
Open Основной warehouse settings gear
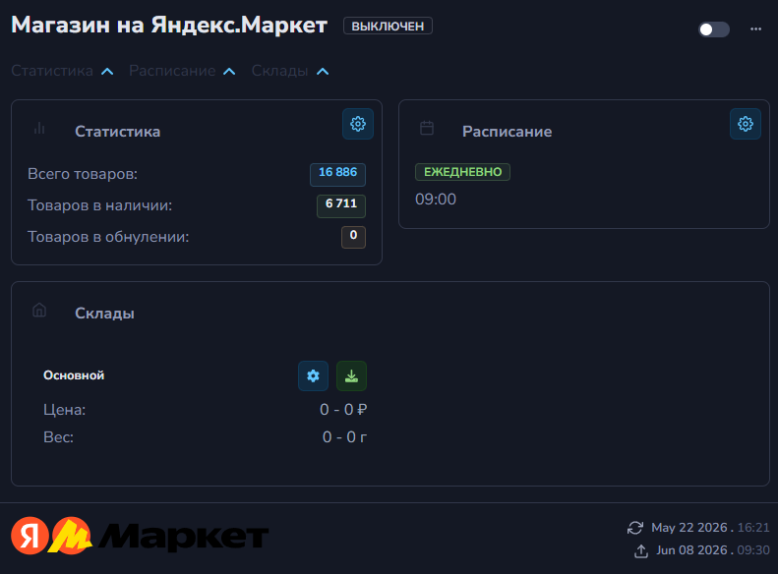click(313, 375)
